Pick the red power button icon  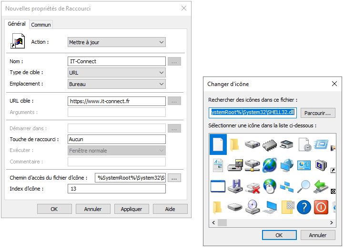click(x=321, y=207)
